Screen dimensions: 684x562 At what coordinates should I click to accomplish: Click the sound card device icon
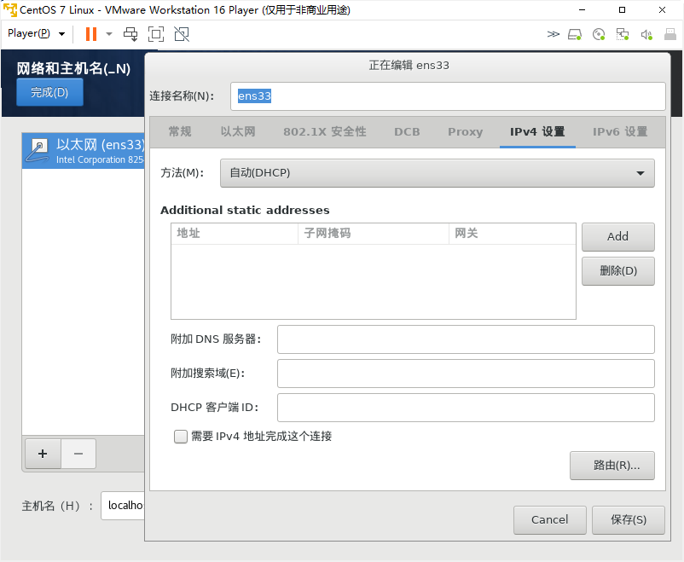tap(646, 34)
